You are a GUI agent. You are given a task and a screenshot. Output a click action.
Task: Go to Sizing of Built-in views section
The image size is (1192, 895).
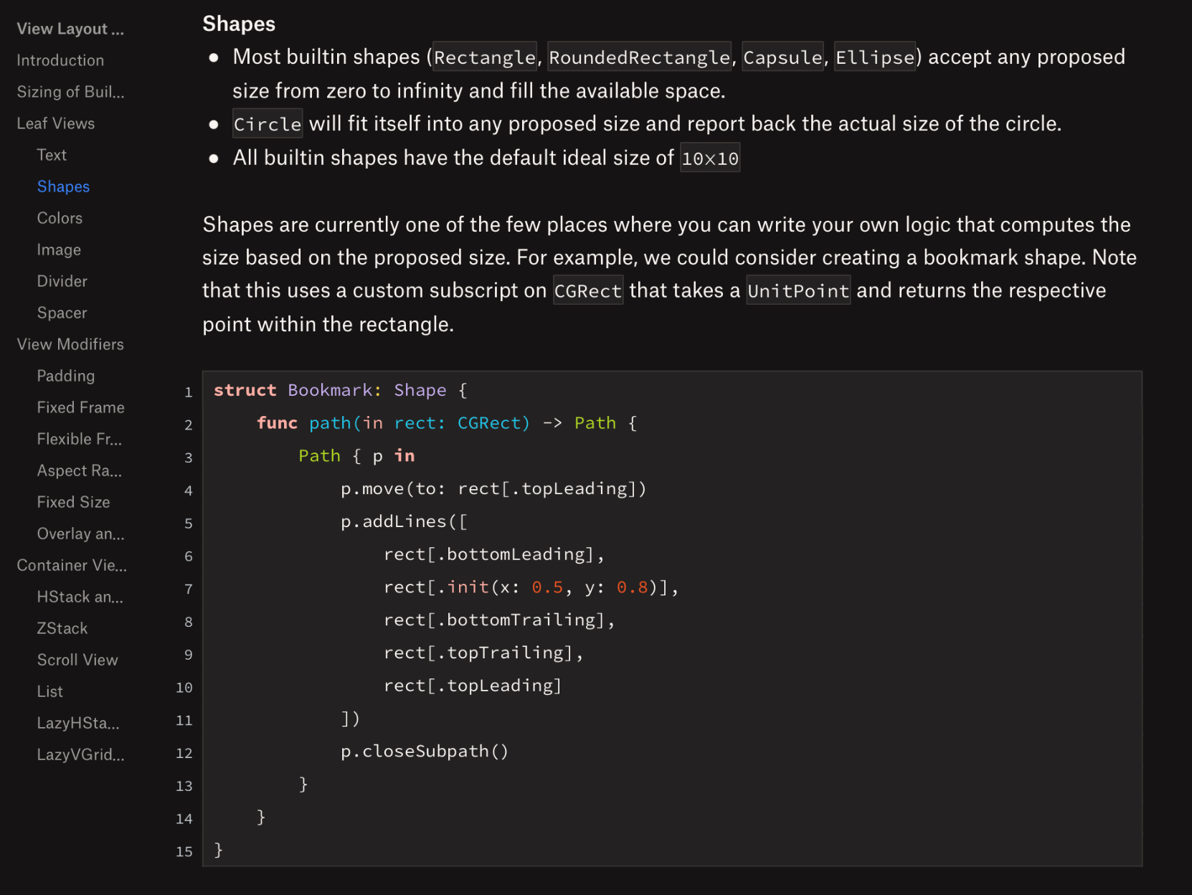70,92
